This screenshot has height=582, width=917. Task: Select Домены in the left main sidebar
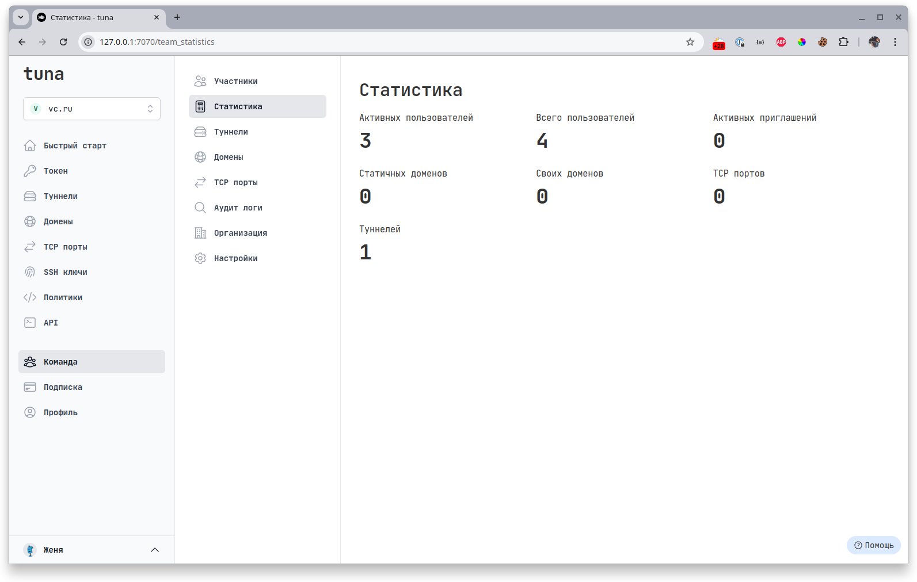click(x=58, y=221)
